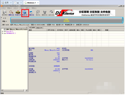Expand the Boot drive tree node
126x95 pixels.
(2, 31)
